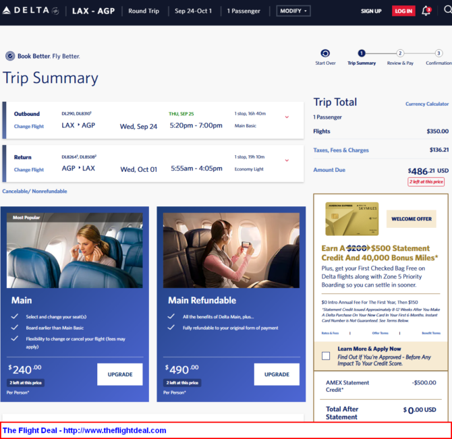This screenshot has height=439, width=452.
Task: Click the Book Better Fly Better logo
Action: point(43,56)
